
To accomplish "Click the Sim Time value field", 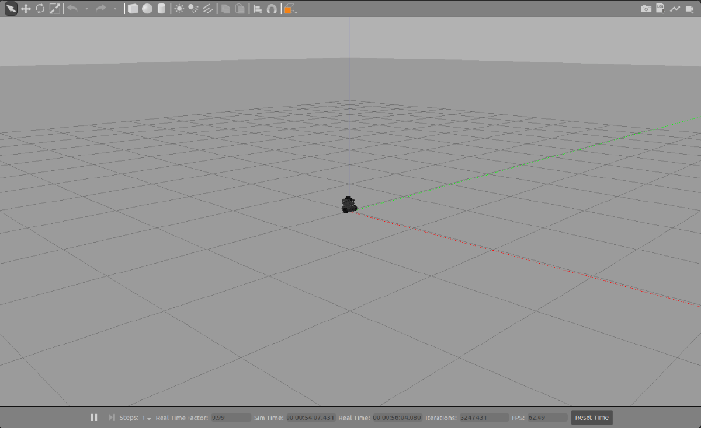I will tap(311, 418).
